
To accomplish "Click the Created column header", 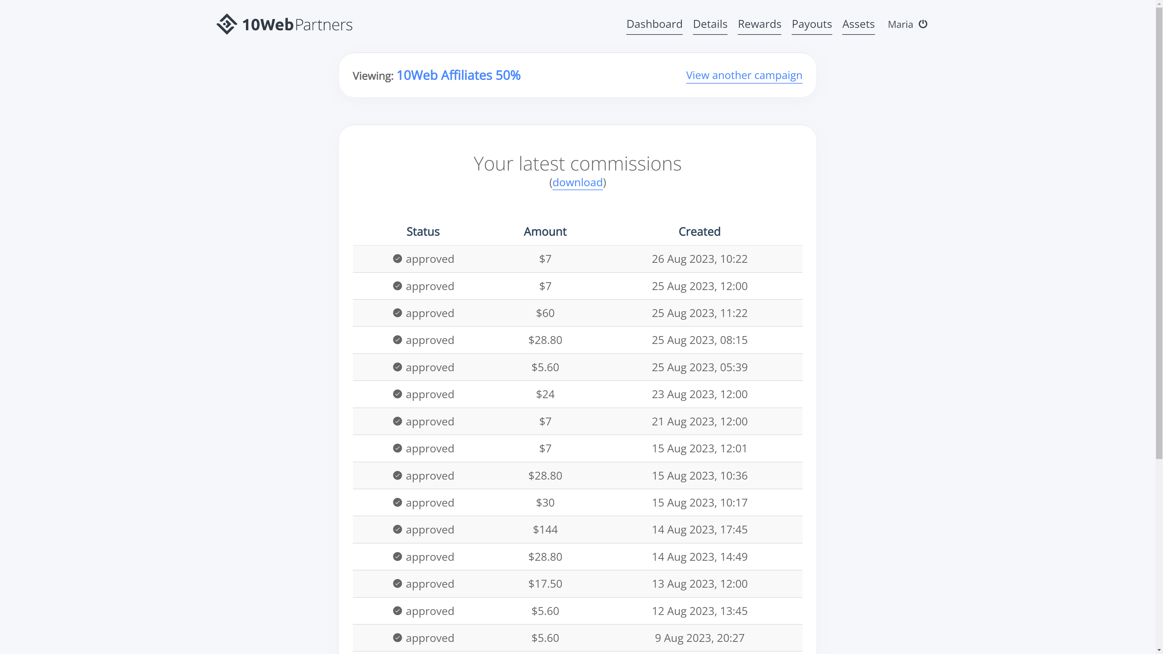I will (699, 232).
